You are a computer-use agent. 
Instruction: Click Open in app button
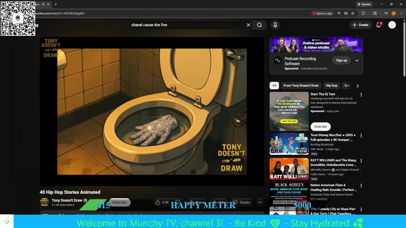322,13
